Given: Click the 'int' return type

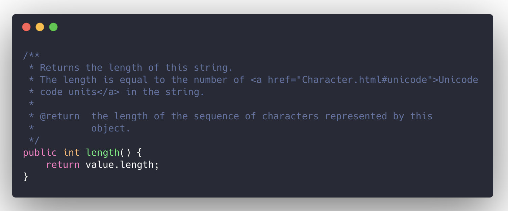Looking at the screenshot, I should click(x=71, y=153).
